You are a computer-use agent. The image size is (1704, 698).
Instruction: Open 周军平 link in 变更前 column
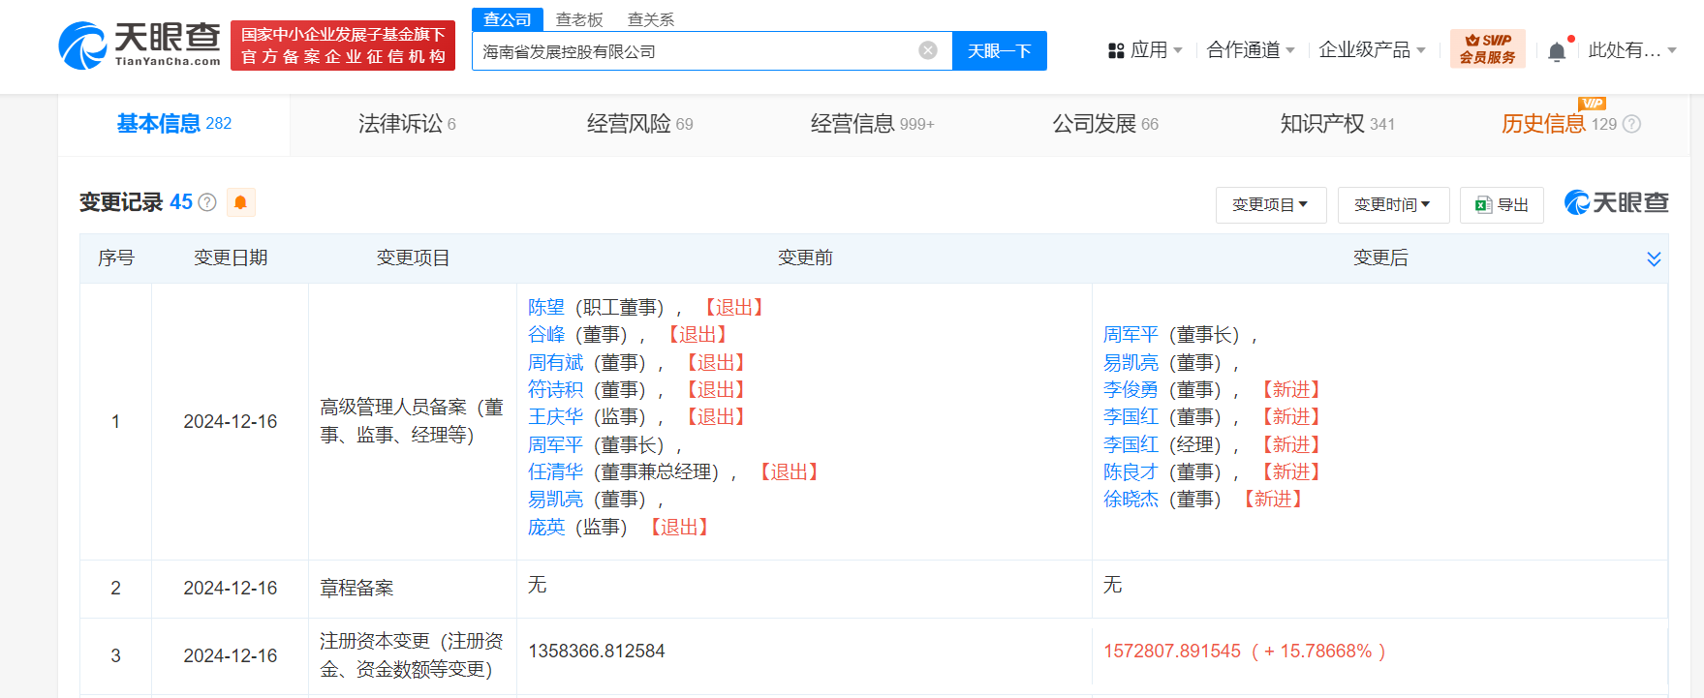[556, 444]
